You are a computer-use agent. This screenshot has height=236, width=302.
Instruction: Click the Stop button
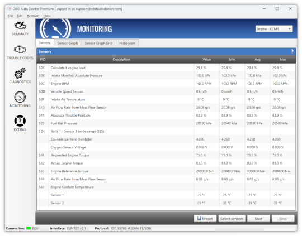click(283, 219)
